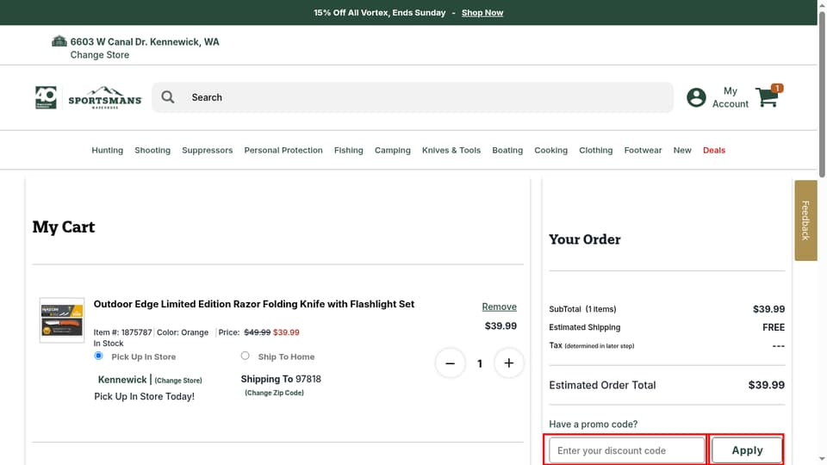
Task: Click the 40th anniversary badge logo
Action: pyautogui.click(x=46, y=97)
